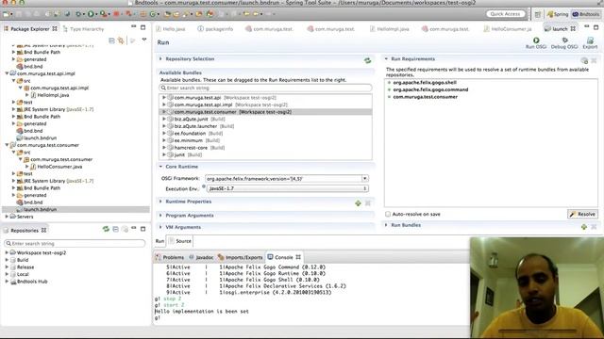Image resolution: width=604 pixels, height=339 pixels.
Task: Select com.muruga.test.consumer requirement
Action: (x=425, y=97)
